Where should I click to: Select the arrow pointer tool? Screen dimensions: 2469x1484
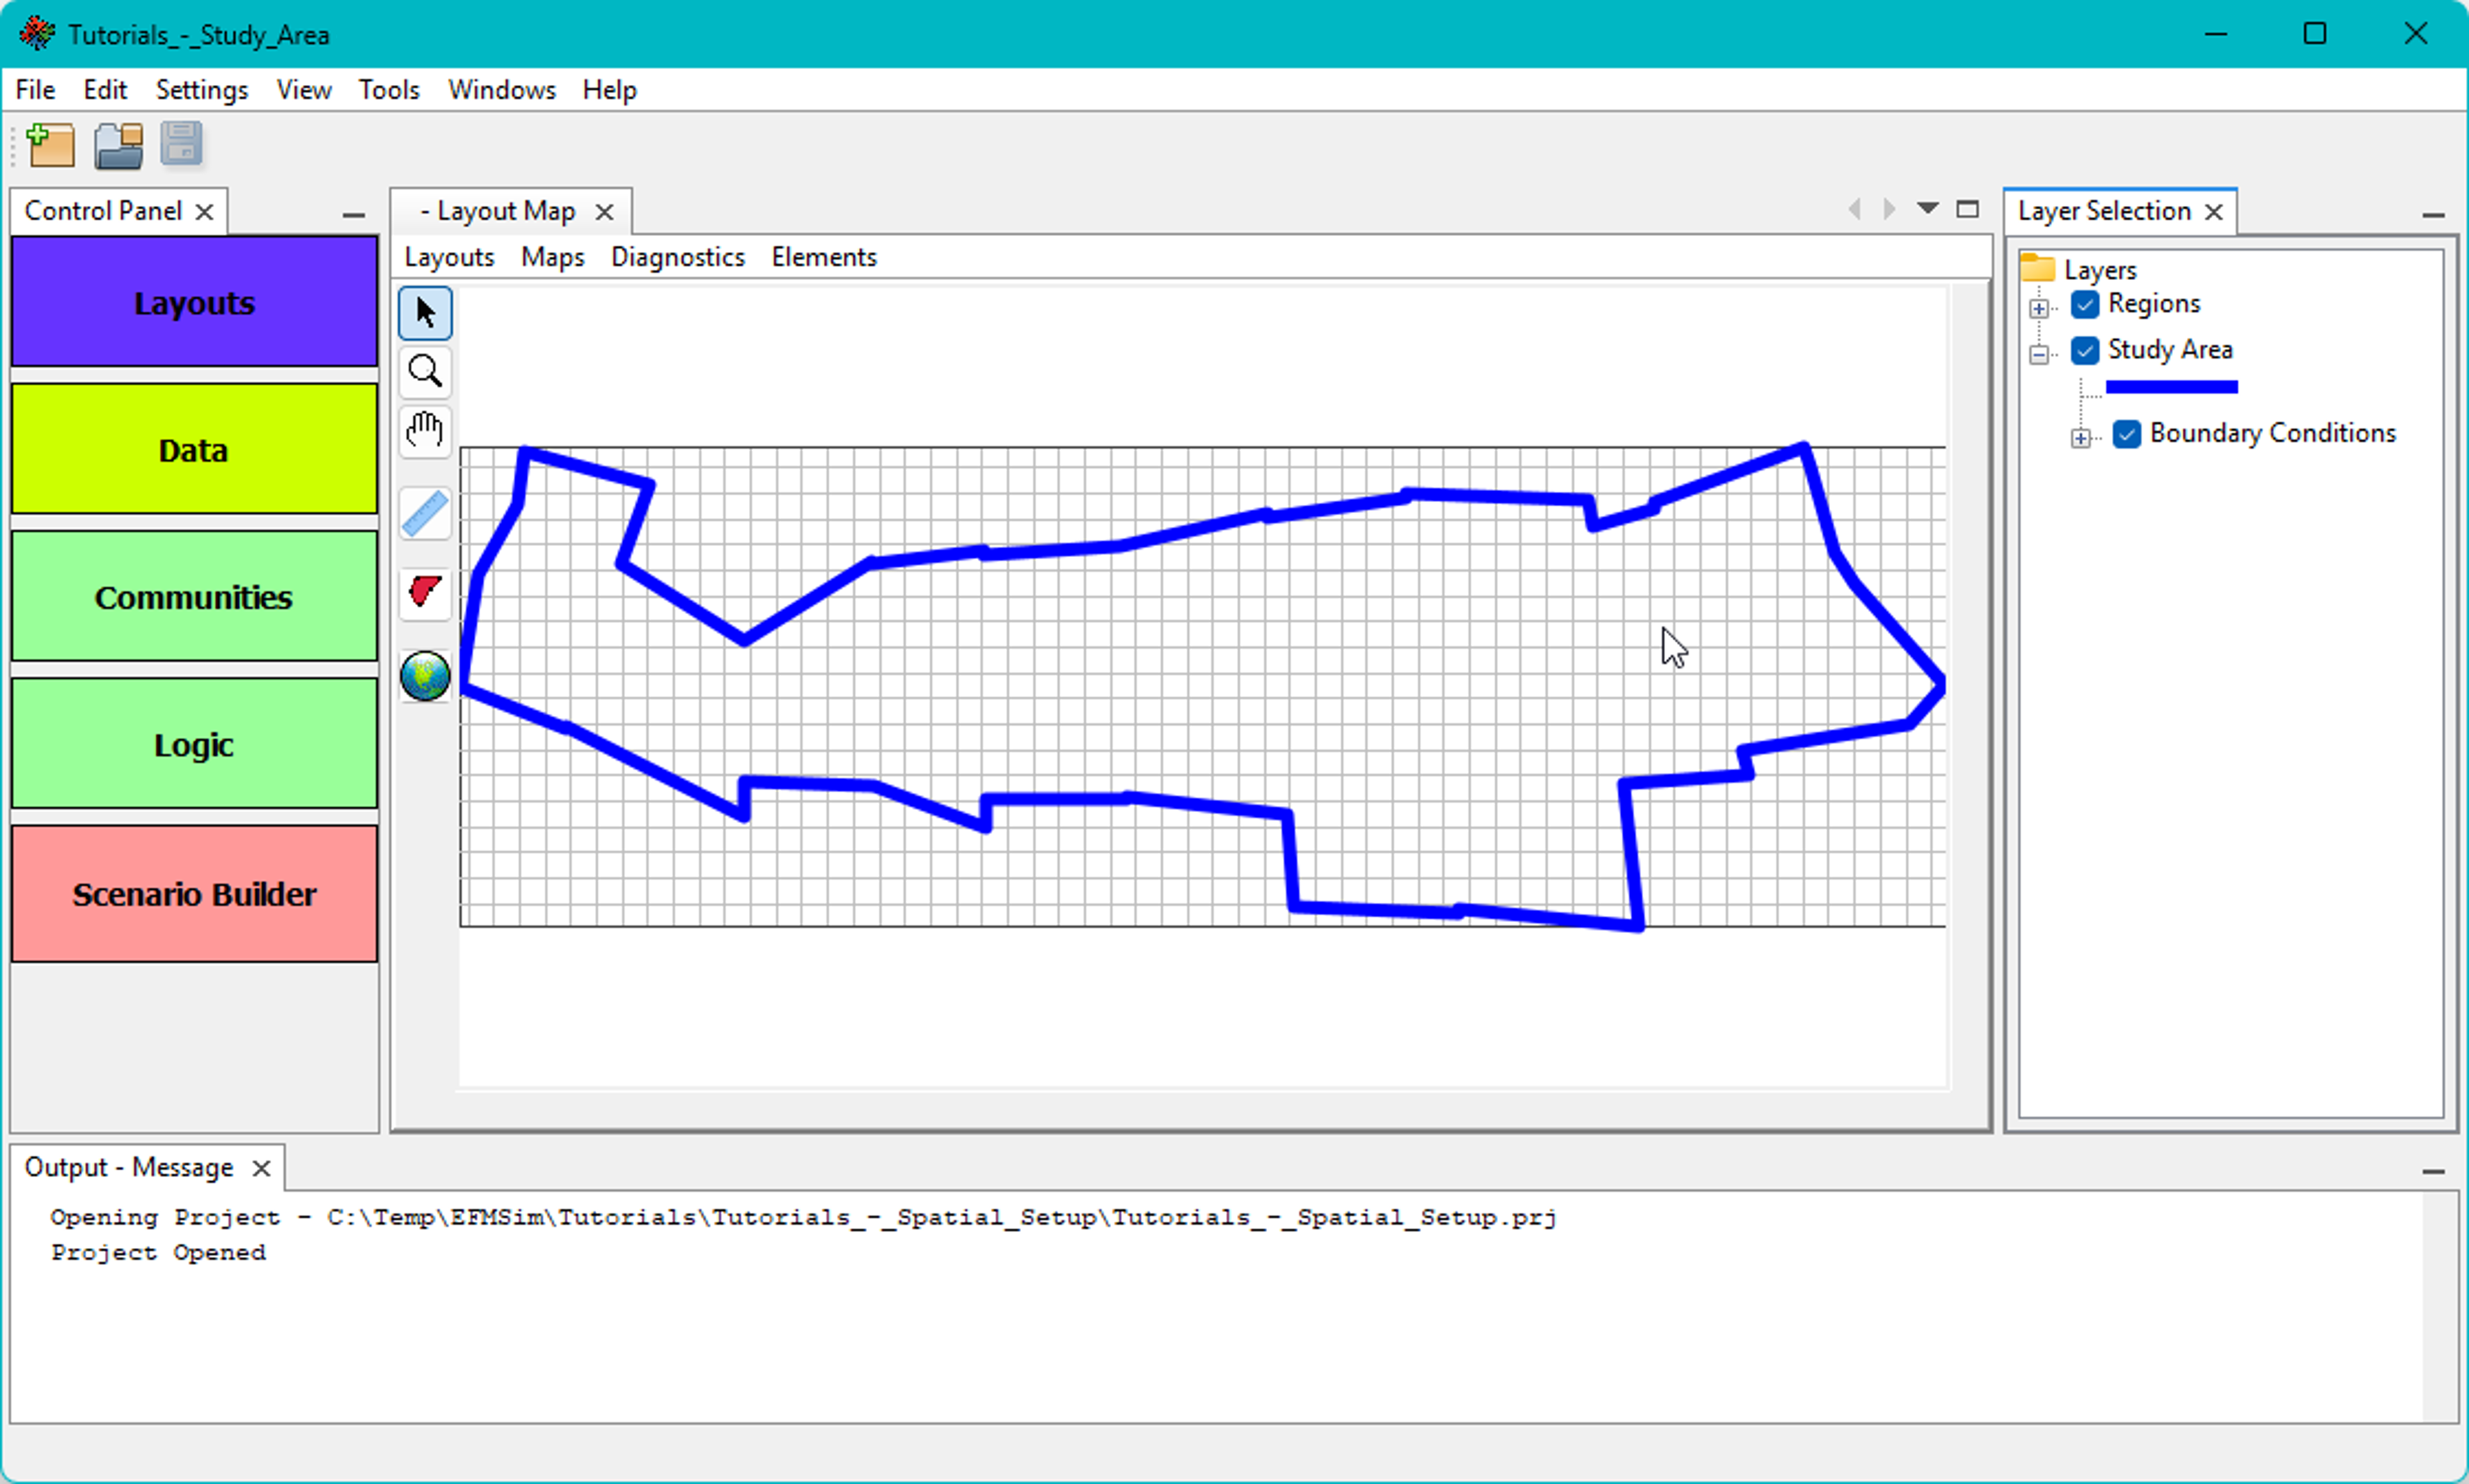click(x=425, y=313)
